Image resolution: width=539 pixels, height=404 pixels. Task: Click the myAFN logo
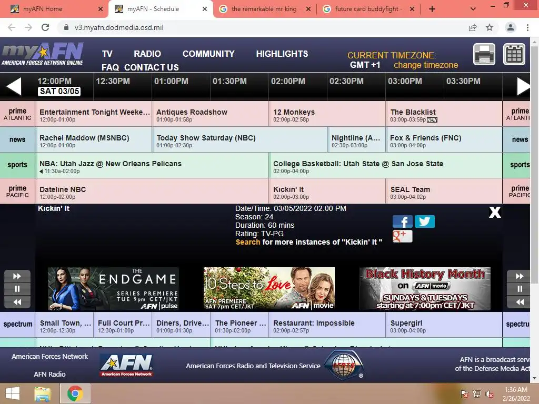pos(42,54)
